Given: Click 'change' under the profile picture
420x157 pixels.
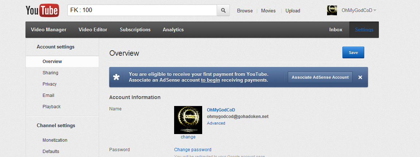Looking at the screenshot, I should tap(188, 137).
